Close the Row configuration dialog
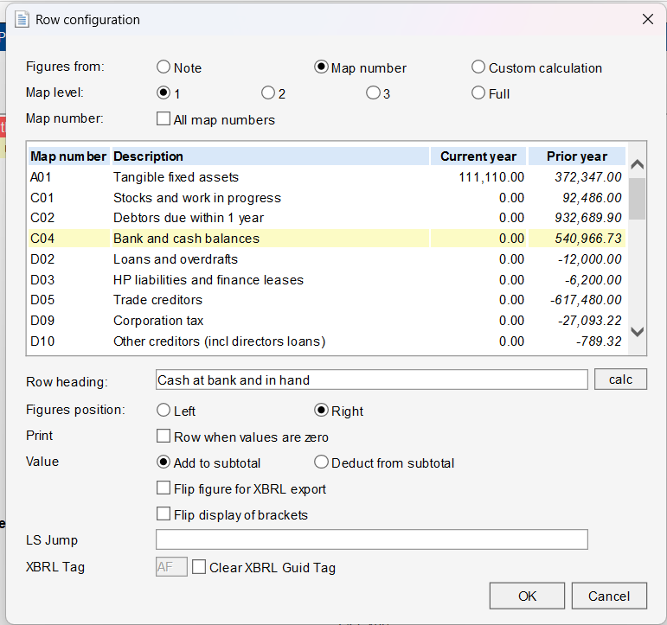 [648, 19]
